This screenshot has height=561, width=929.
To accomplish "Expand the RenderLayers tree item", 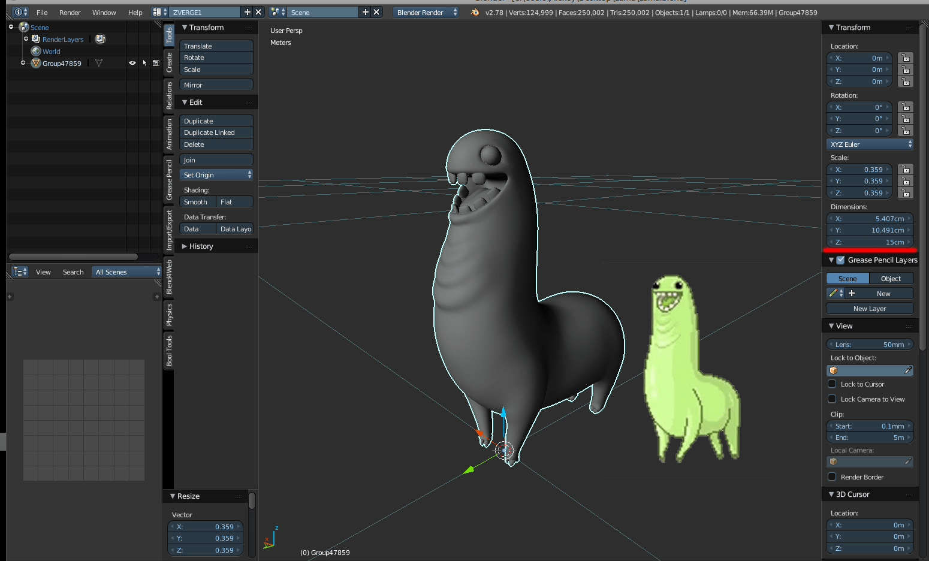I will (26, 39).
